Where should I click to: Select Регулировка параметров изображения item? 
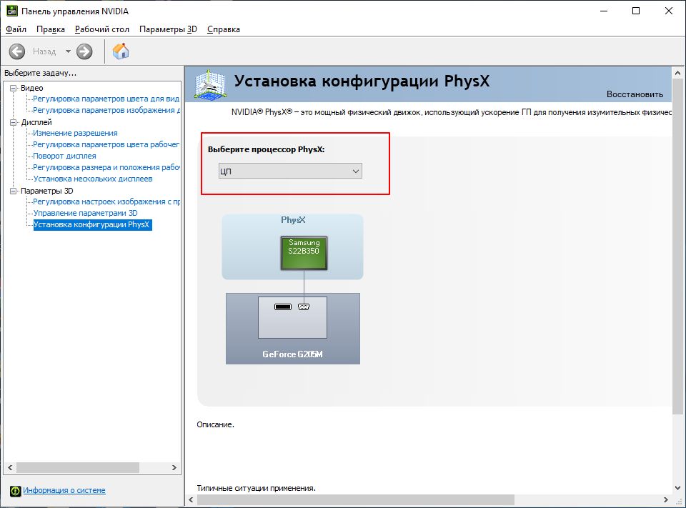pos(106,110)
